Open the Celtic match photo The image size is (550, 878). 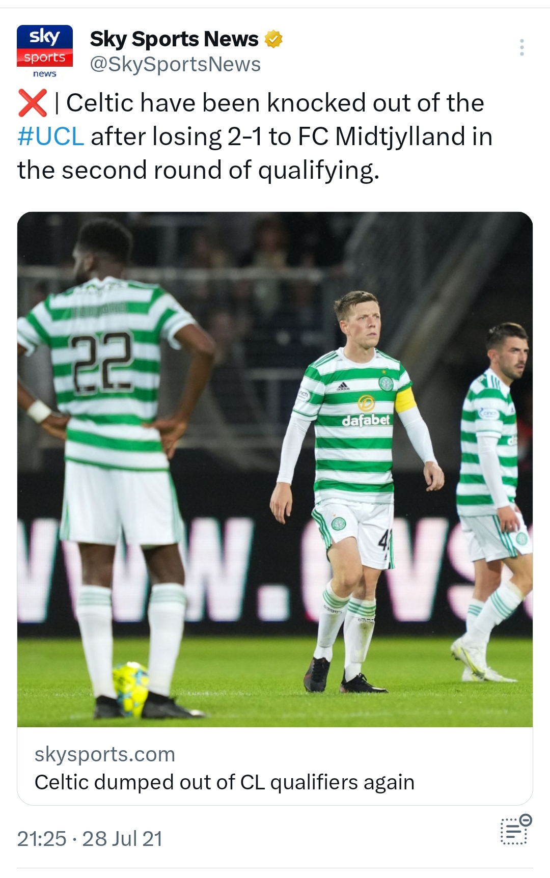tap(275, 469)
